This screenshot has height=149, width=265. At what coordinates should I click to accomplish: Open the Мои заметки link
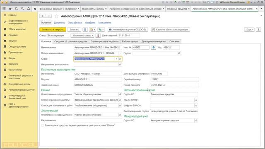105,23
